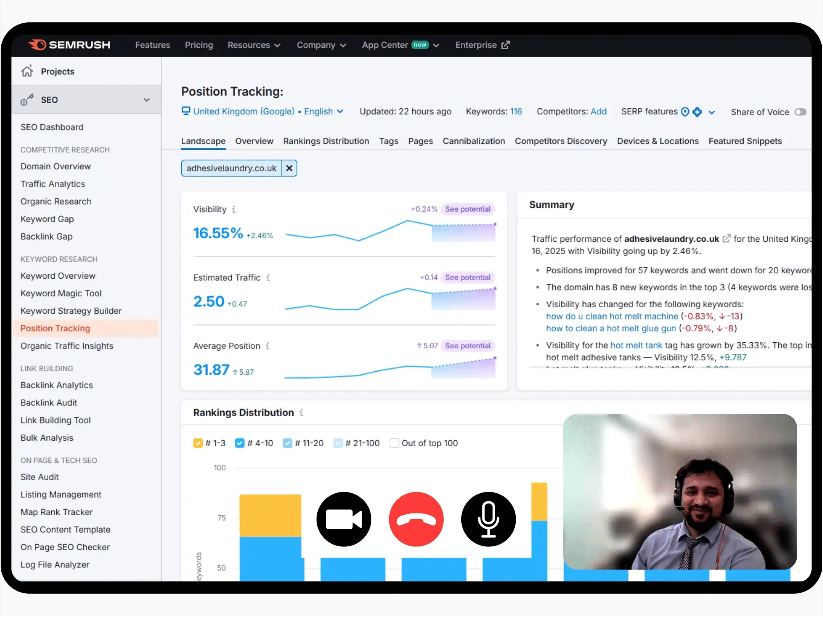The height and width of the screenshot is (617, 823).
Task: Click the SERP features location pin icon
Action: coord(685,112)
